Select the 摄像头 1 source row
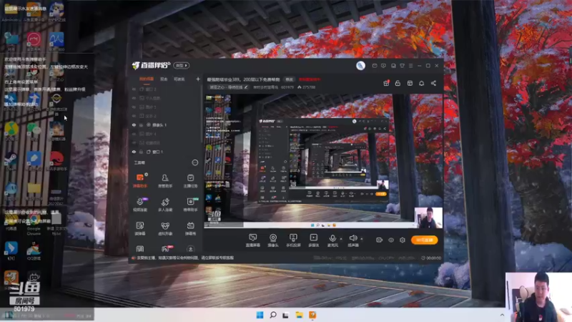Screen dimensions: 572x322 (166, 125)
